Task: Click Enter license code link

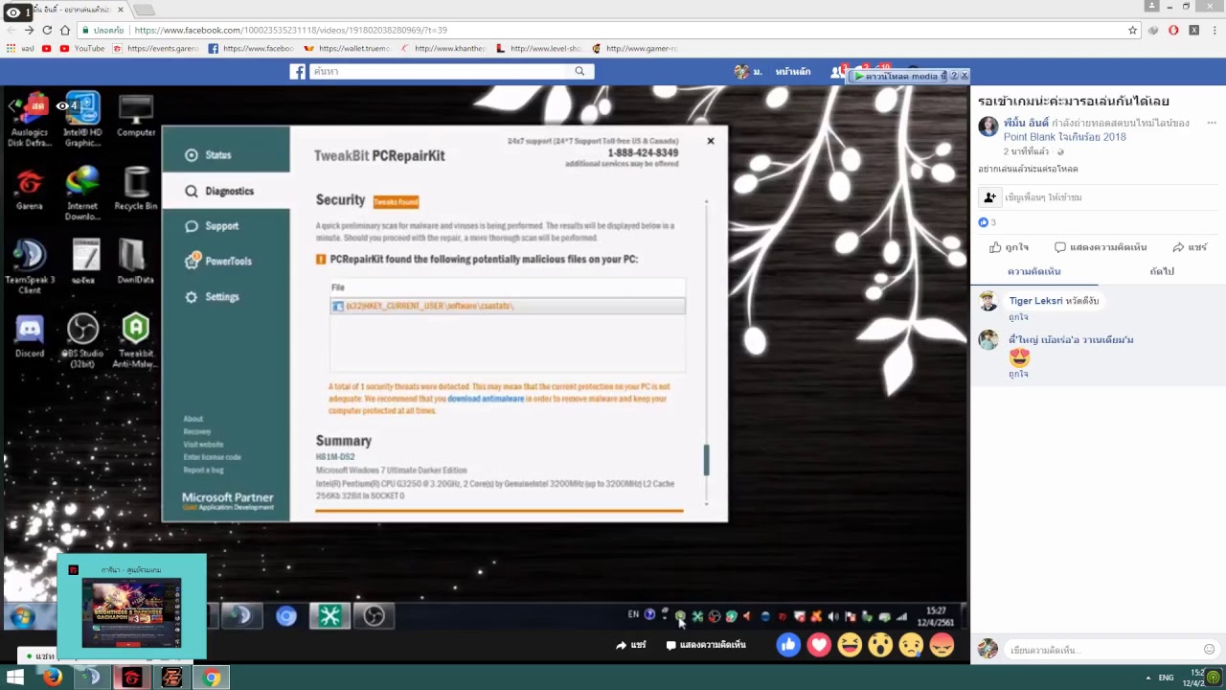Action: point(213,457)
